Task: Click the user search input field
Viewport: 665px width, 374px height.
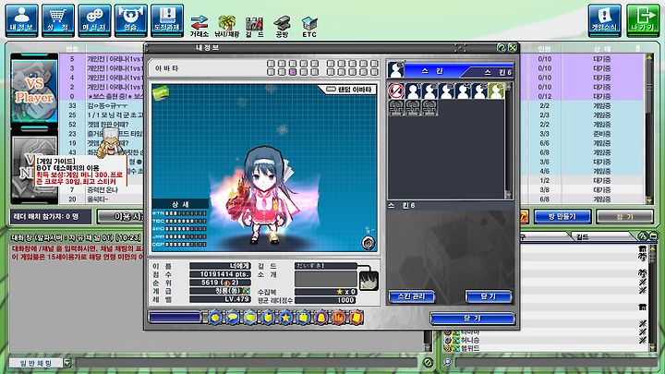Action: 556,363
